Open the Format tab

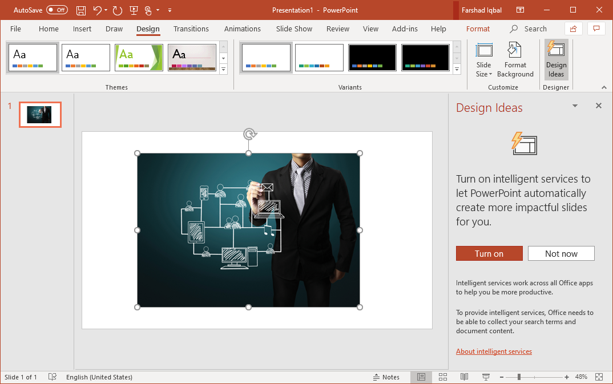coord(478,29)
